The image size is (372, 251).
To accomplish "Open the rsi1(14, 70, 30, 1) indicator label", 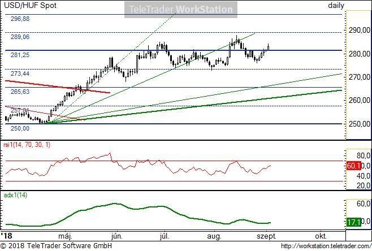I will [x=27, y=145].
